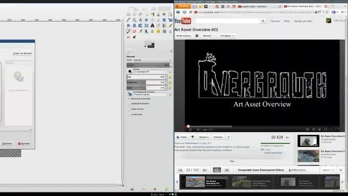
Task: Click the Créer un dossier button
Action: 22,53
